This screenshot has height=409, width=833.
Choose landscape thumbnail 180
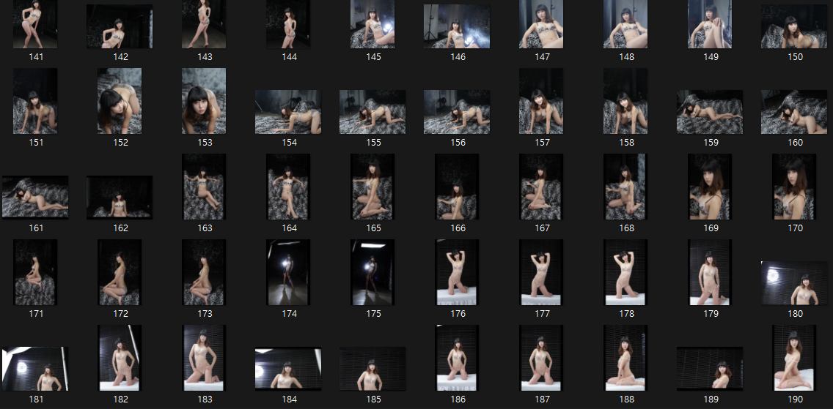pyautogui.click(x=794, y=283)
